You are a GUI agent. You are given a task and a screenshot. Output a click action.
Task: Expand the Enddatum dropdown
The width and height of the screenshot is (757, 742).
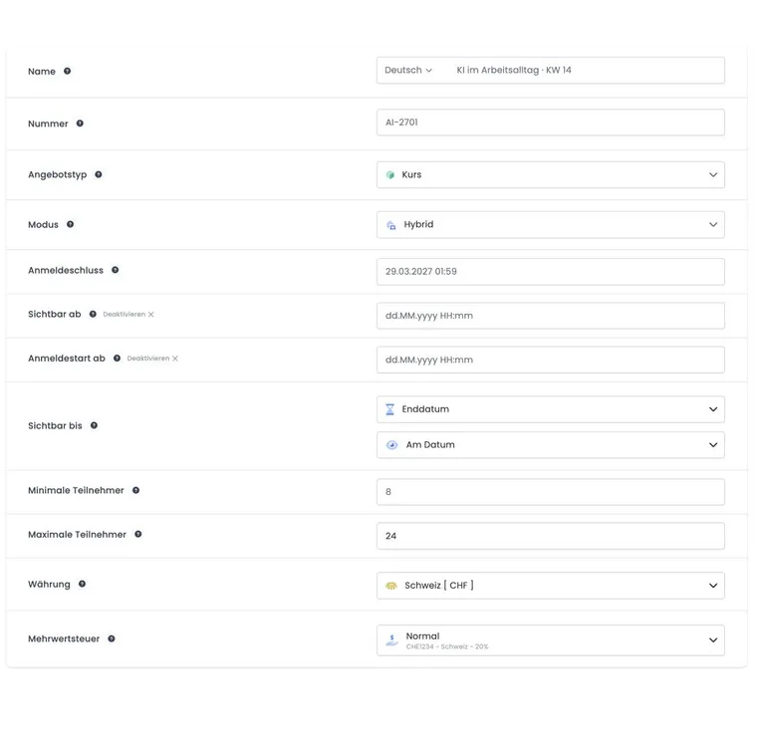click(551, 409)
